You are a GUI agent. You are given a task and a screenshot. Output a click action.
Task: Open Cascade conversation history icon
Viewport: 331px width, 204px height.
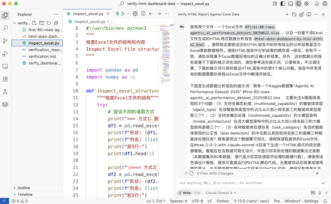(294, 15)
